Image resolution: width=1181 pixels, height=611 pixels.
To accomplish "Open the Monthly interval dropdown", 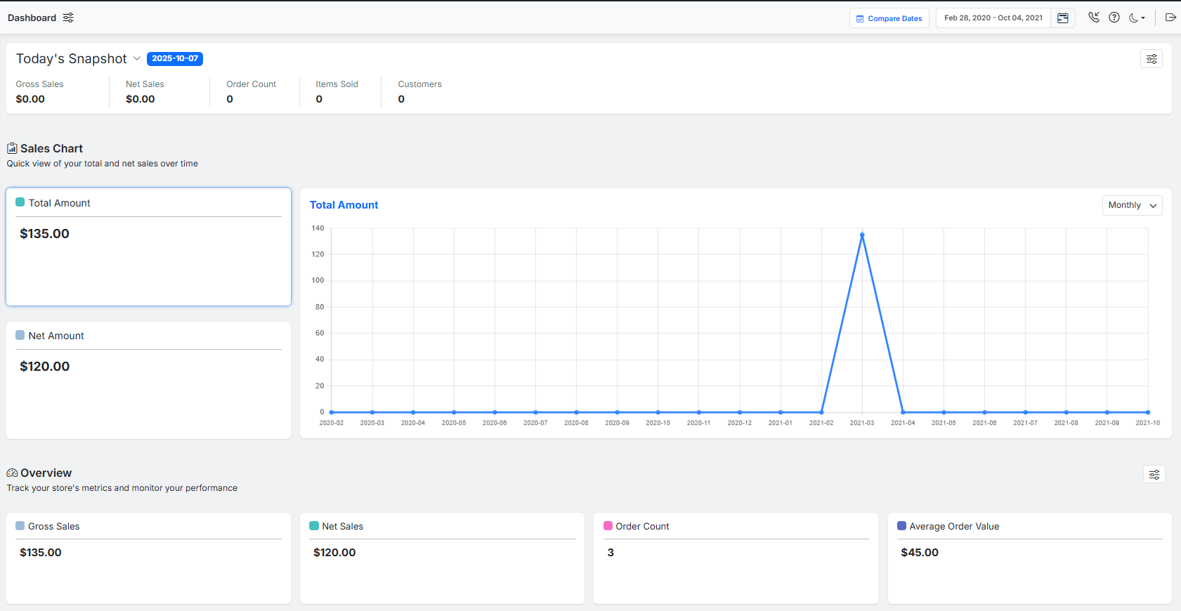I will tap(1132, 205).
